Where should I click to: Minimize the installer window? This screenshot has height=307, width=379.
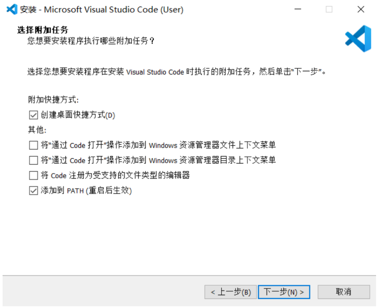pyautogui.click(x=298, y=9)
